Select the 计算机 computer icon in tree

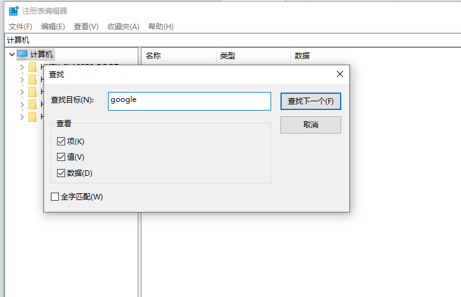(x=22, y=55)
